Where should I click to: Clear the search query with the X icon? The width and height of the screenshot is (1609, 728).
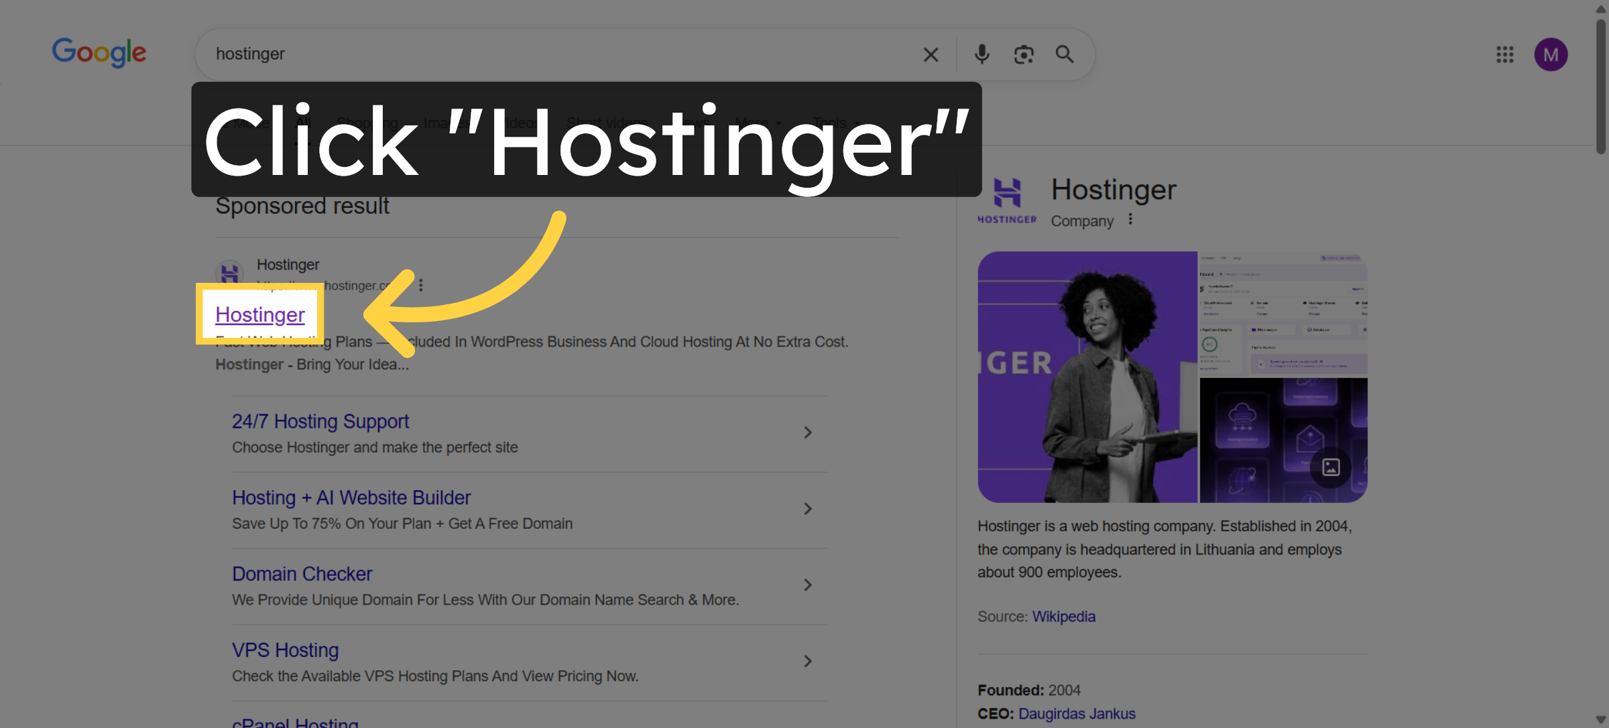point(931,54)
